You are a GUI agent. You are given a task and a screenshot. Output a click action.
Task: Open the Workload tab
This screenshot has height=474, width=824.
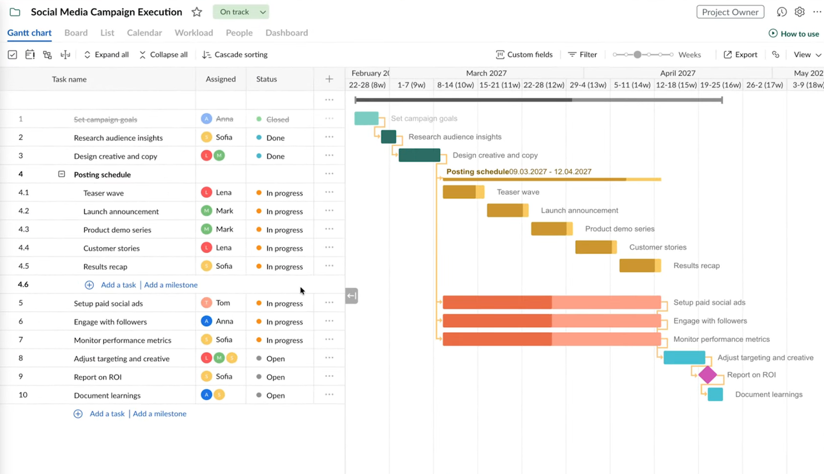click(x=194, y=33)
